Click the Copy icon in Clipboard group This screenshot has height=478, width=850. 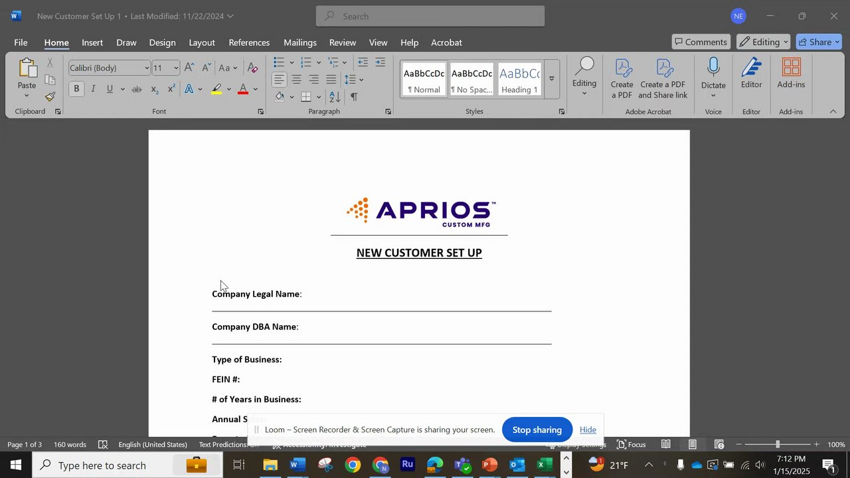coord(50,80)
